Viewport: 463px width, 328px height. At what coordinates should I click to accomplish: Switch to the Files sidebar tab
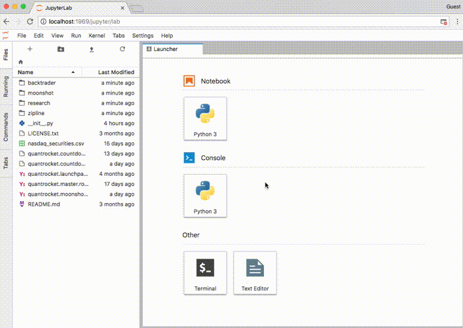(6, 55)
